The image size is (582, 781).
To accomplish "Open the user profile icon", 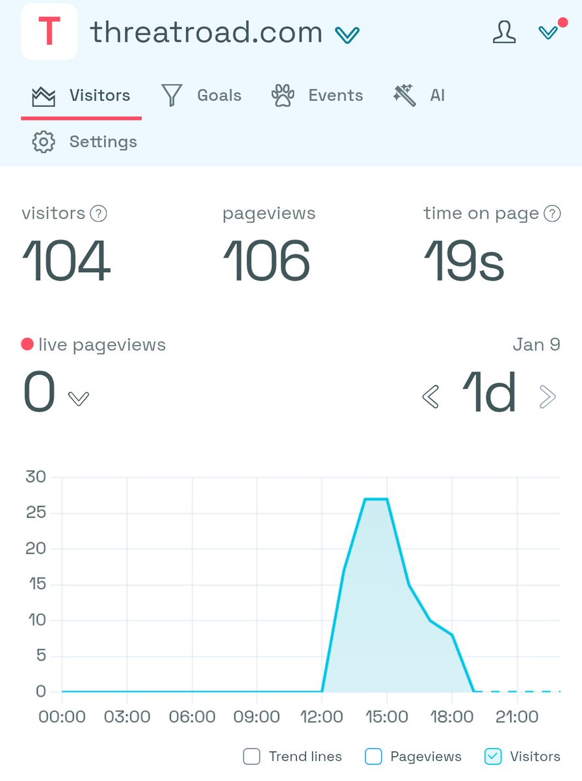I will 504,32.
